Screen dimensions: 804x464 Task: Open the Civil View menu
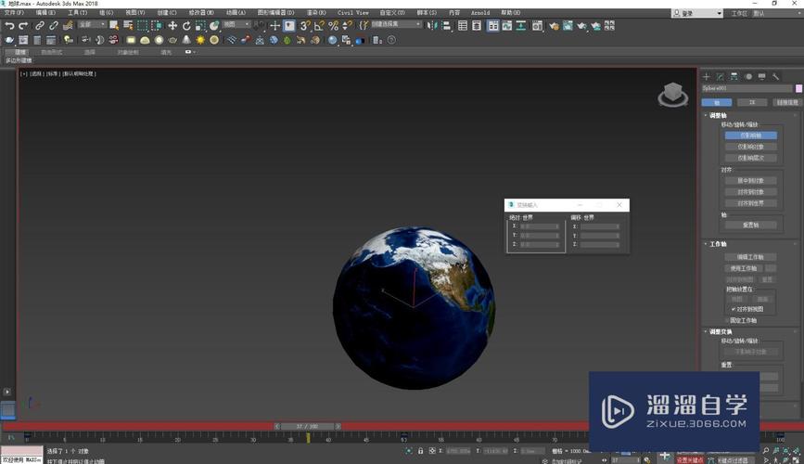pyautogui.click(x=352, y=12)
